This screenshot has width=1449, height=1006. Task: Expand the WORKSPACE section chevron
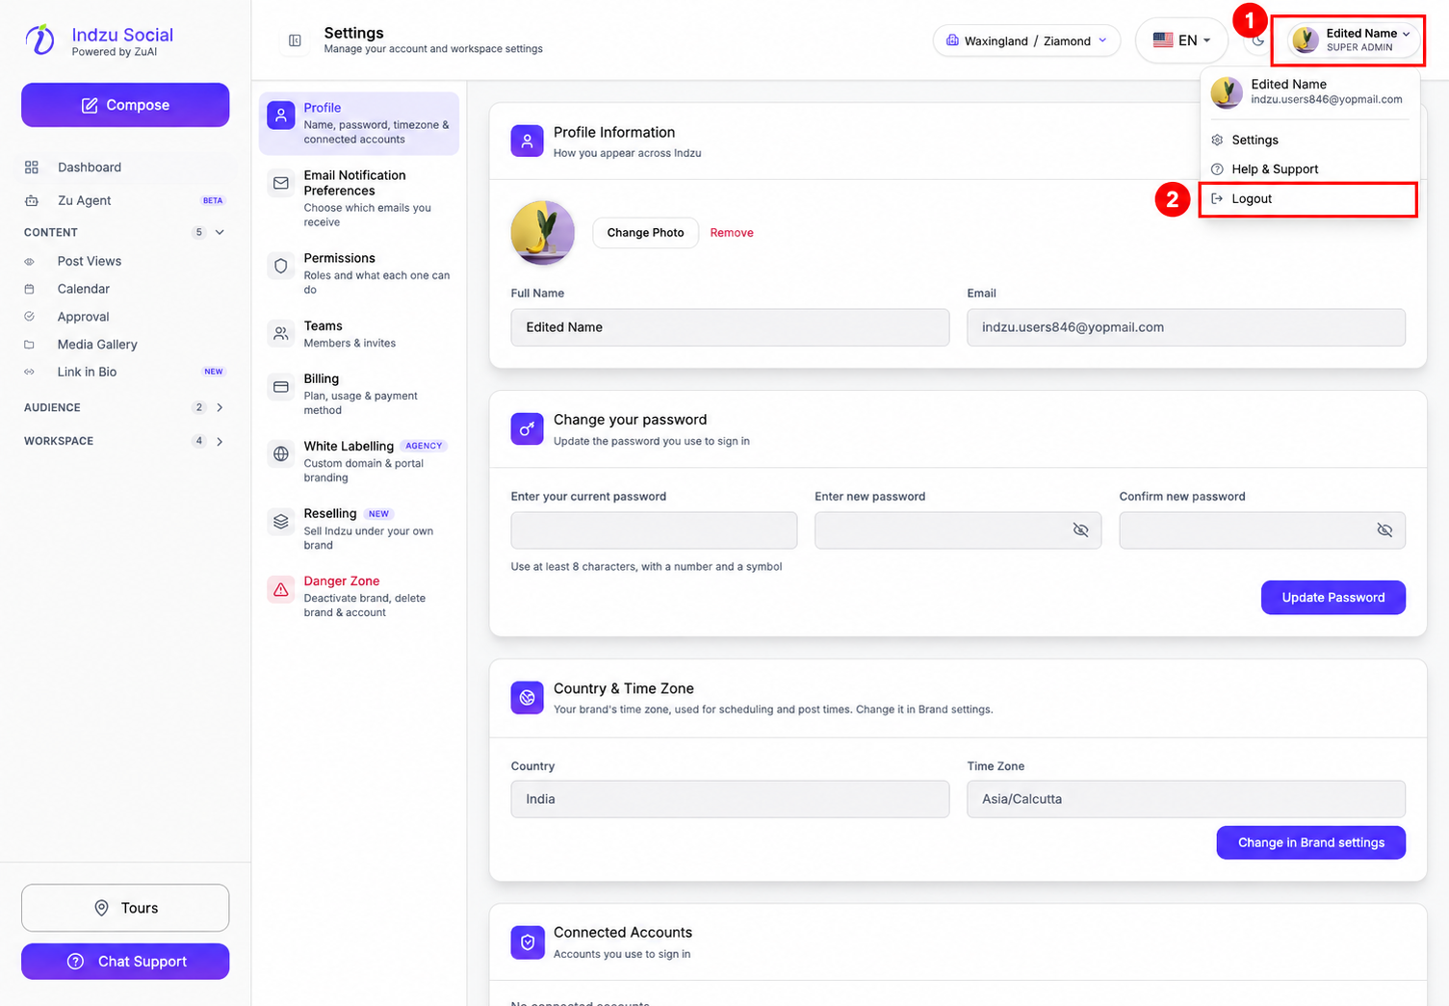[220, 441]
